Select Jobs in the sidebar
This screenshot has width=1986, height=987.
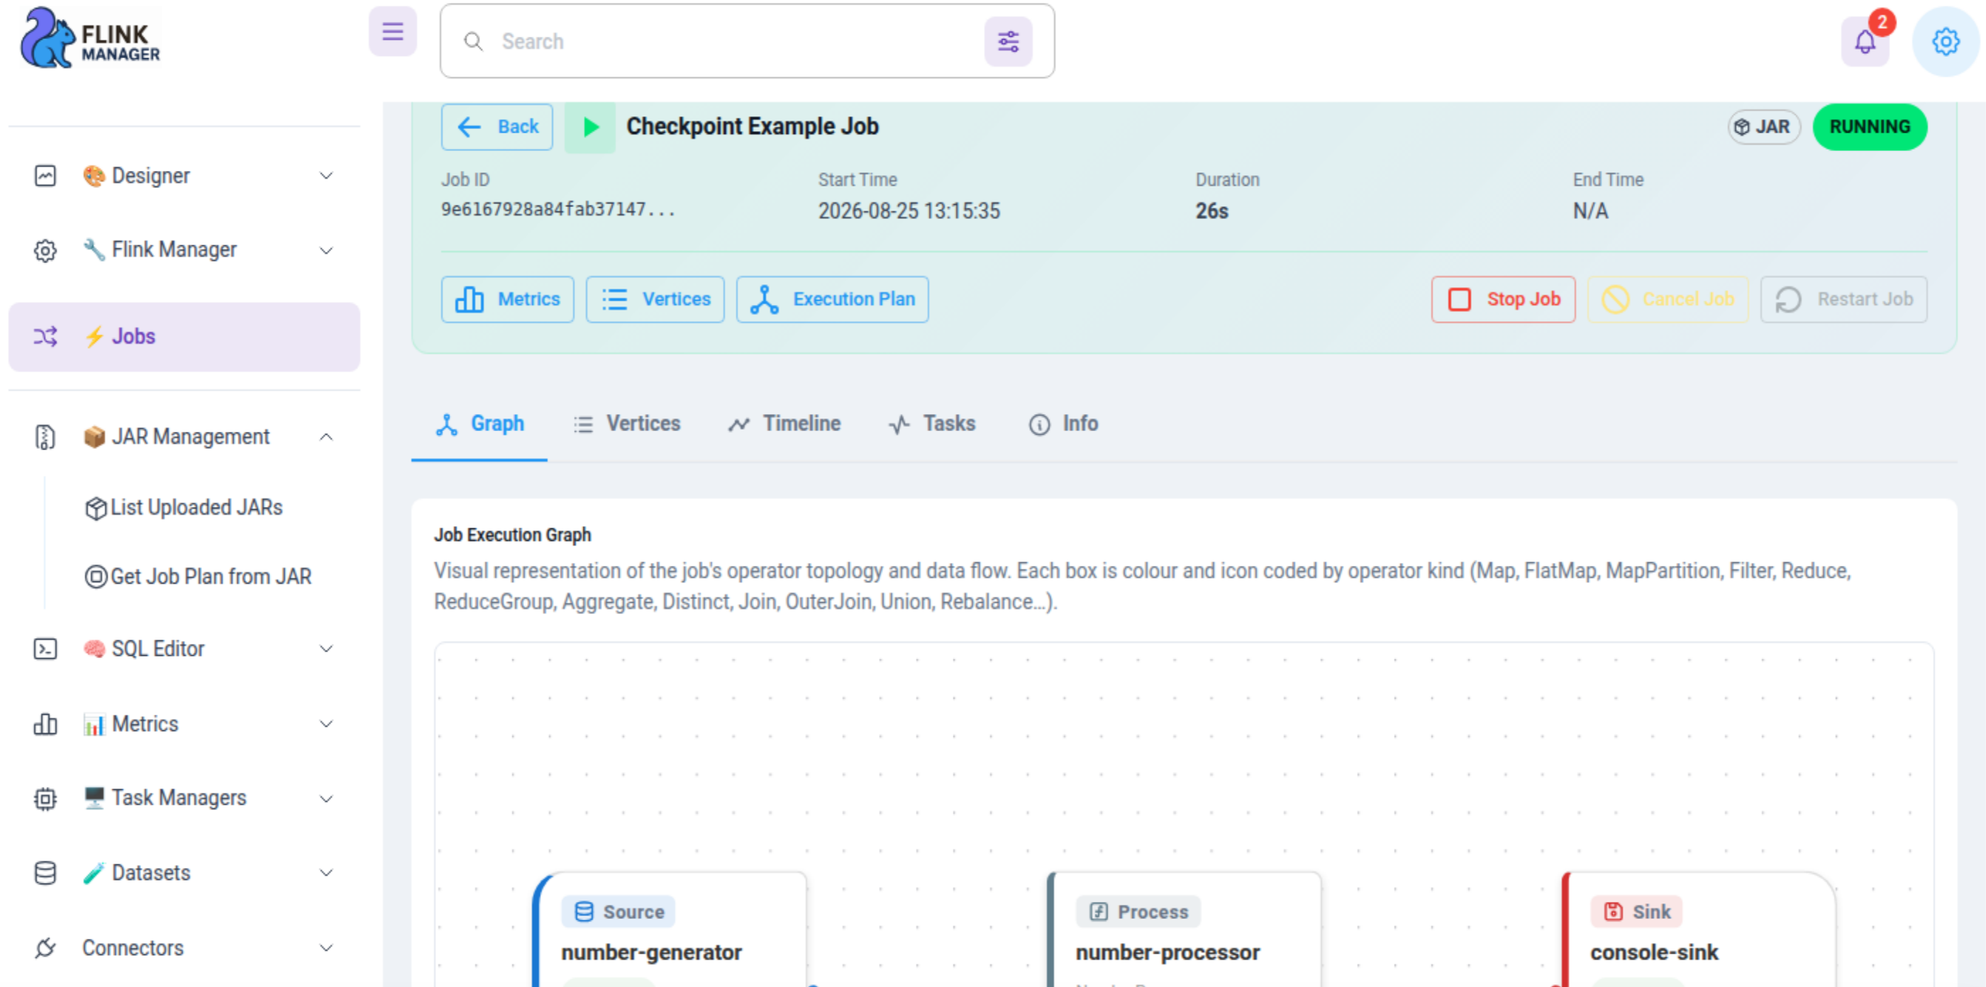pos(184,337)
